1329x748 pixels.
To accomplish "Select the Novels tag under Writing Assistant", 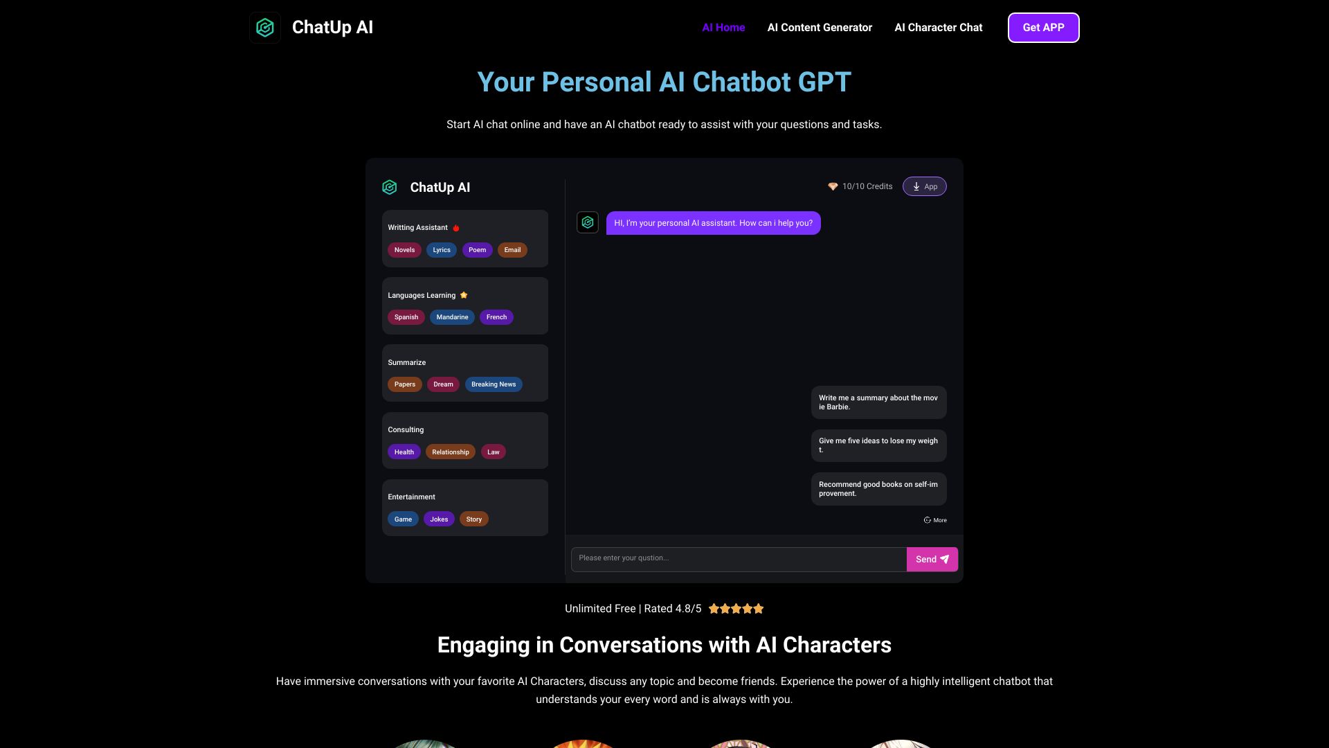I will click(x=404, y=249).
